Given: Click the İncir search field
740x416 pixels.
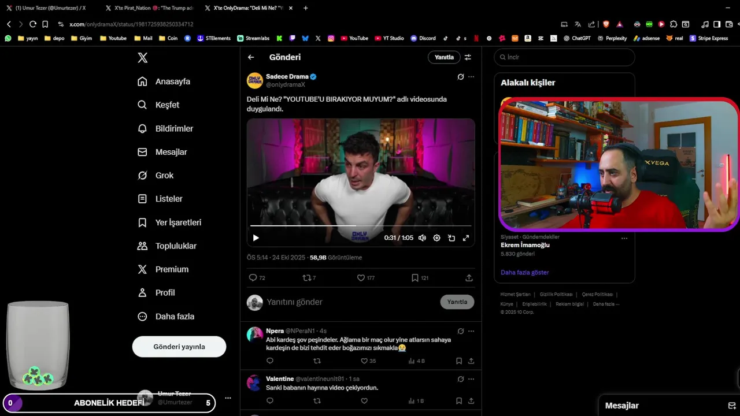Looking at the screenshot, I should coord(565,57).
